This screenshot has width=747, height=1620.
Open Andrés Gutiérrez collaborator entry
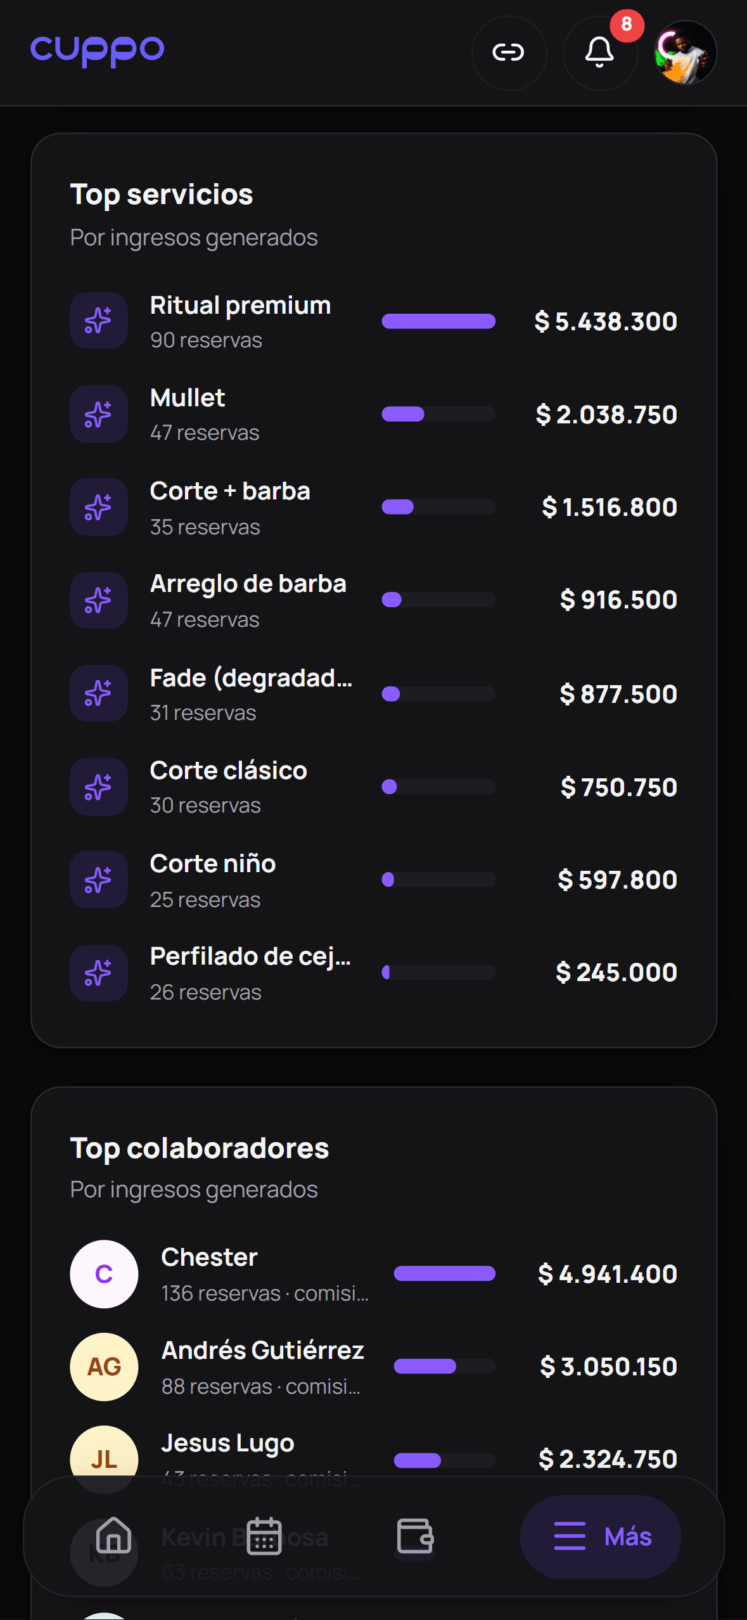pos(374,1367)
